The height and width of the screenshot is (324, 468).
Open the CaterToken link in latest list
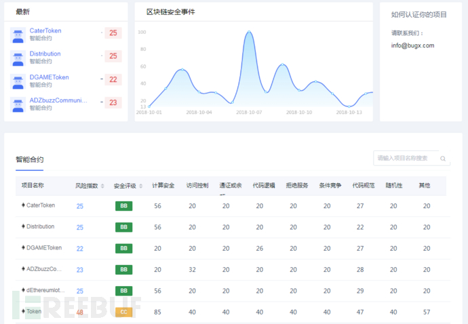coord(45,31)
